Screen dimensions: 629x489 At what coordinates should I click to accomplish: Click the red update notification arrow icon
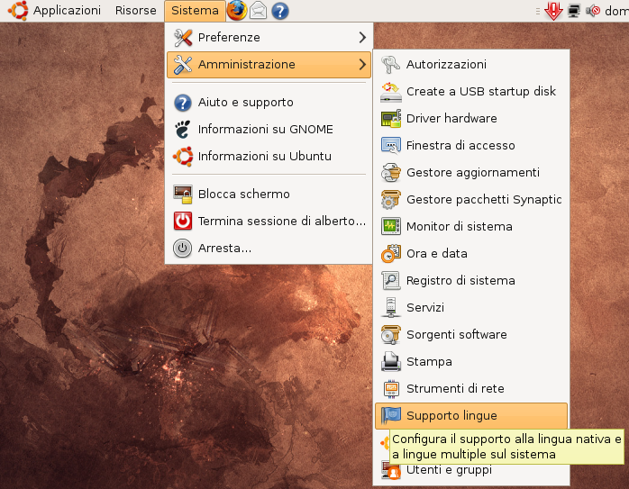click(x=554, y=11)
